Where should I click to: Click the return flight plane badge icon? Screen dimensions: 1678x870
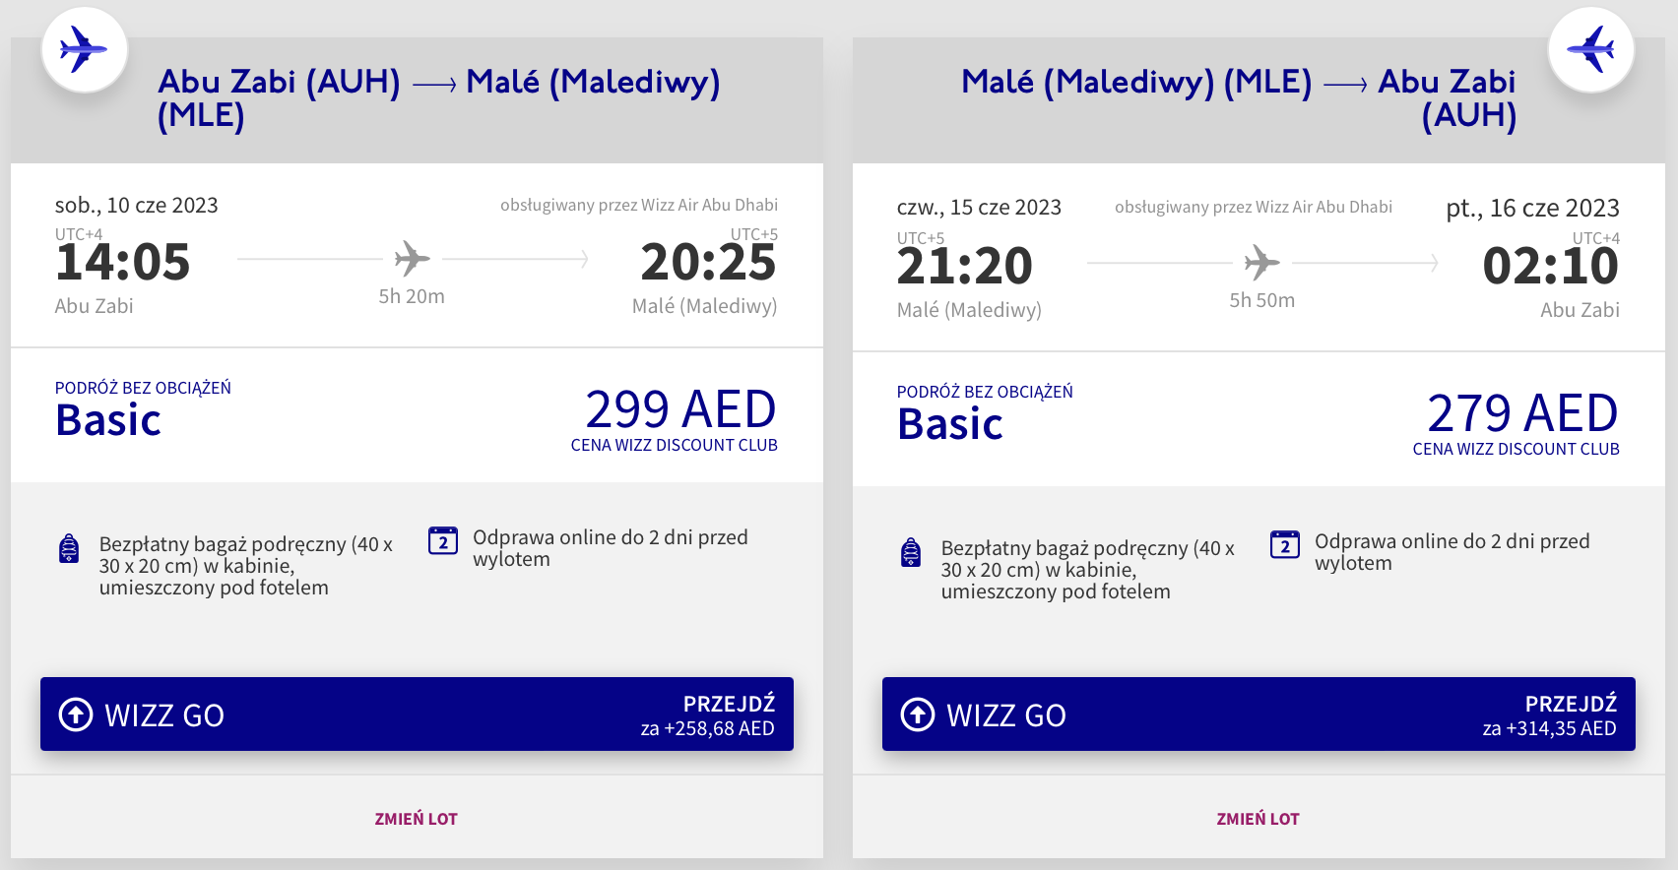(x=1590, y=49)
